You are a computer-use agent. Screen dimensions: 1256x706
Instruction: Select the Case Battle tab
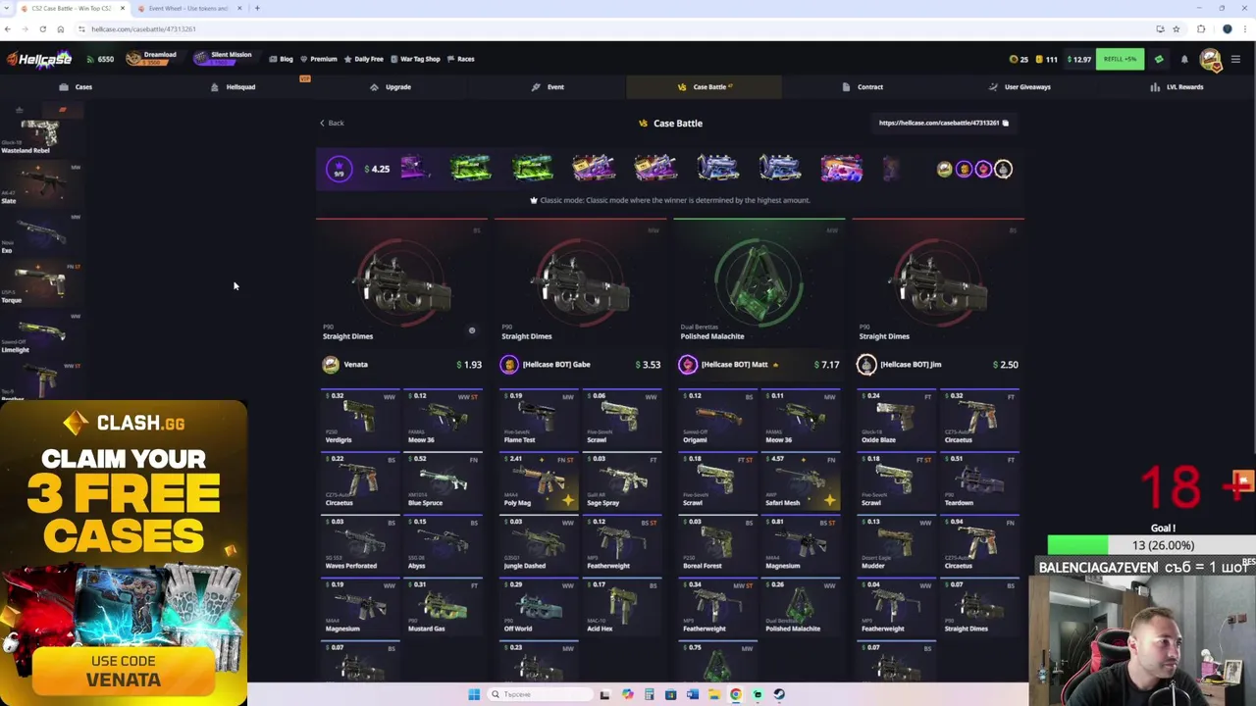(x=705, y=87)
